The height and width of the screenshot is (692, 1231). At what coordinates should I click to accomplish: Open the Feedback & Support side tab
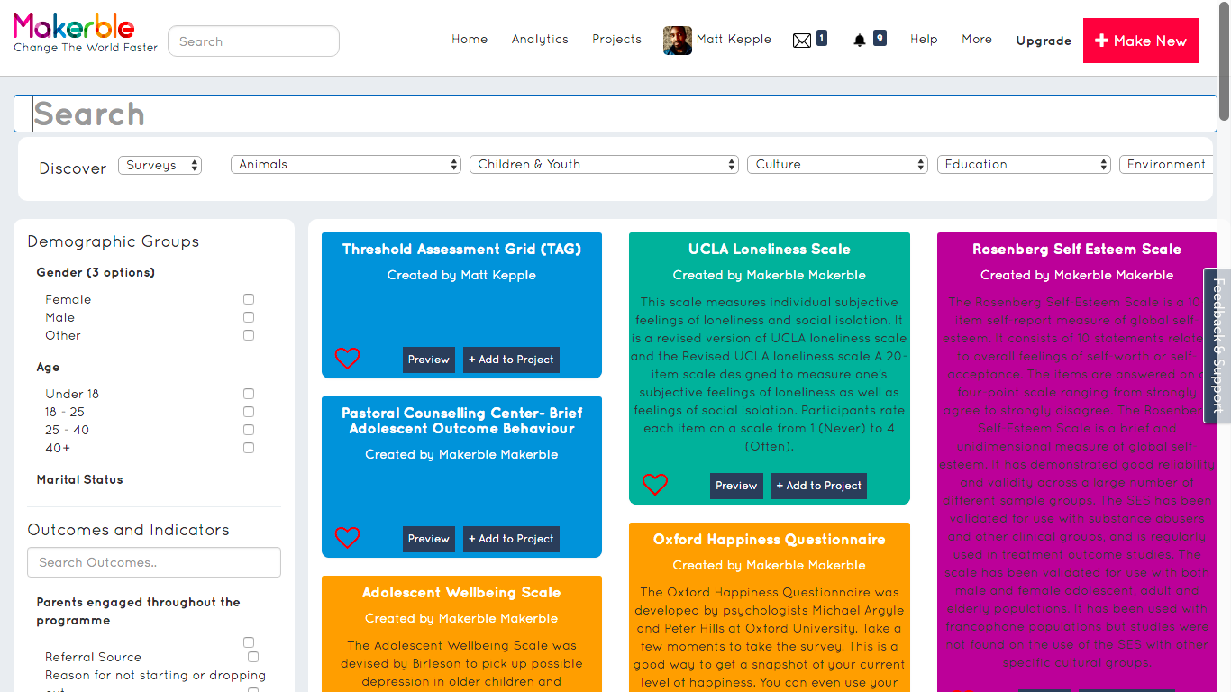(x=1217, y=345)
